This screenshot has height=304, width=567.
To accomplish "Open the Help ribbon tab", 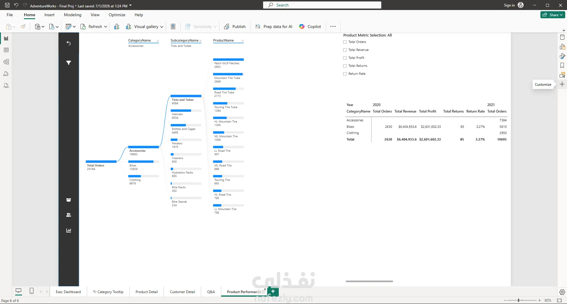I will coord(139,15).
